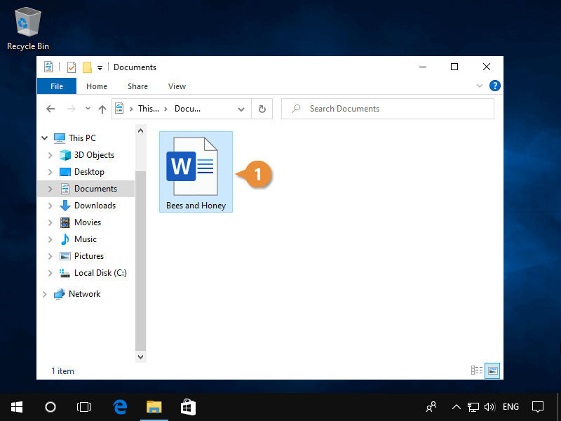Open the address bar history dropdown
The image size is (561, 421).
[241, 109]
